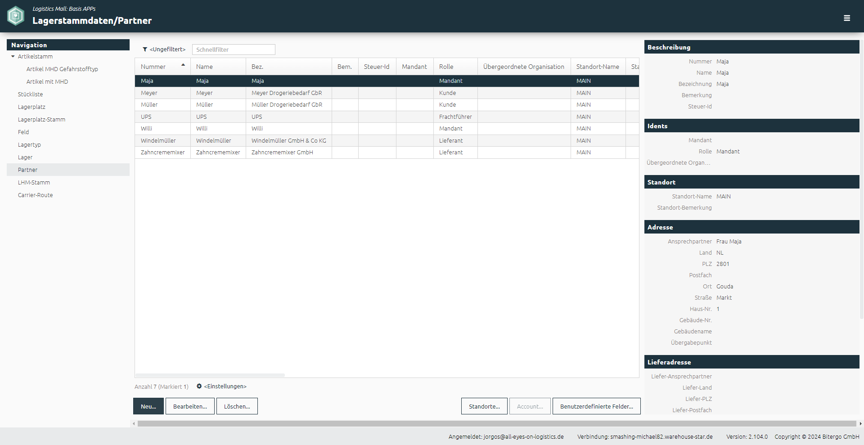Viewport: 864px width, 445px height.
Task: Click Lieferant cell in Windelmüller row
Action: (x=455, y=140)
